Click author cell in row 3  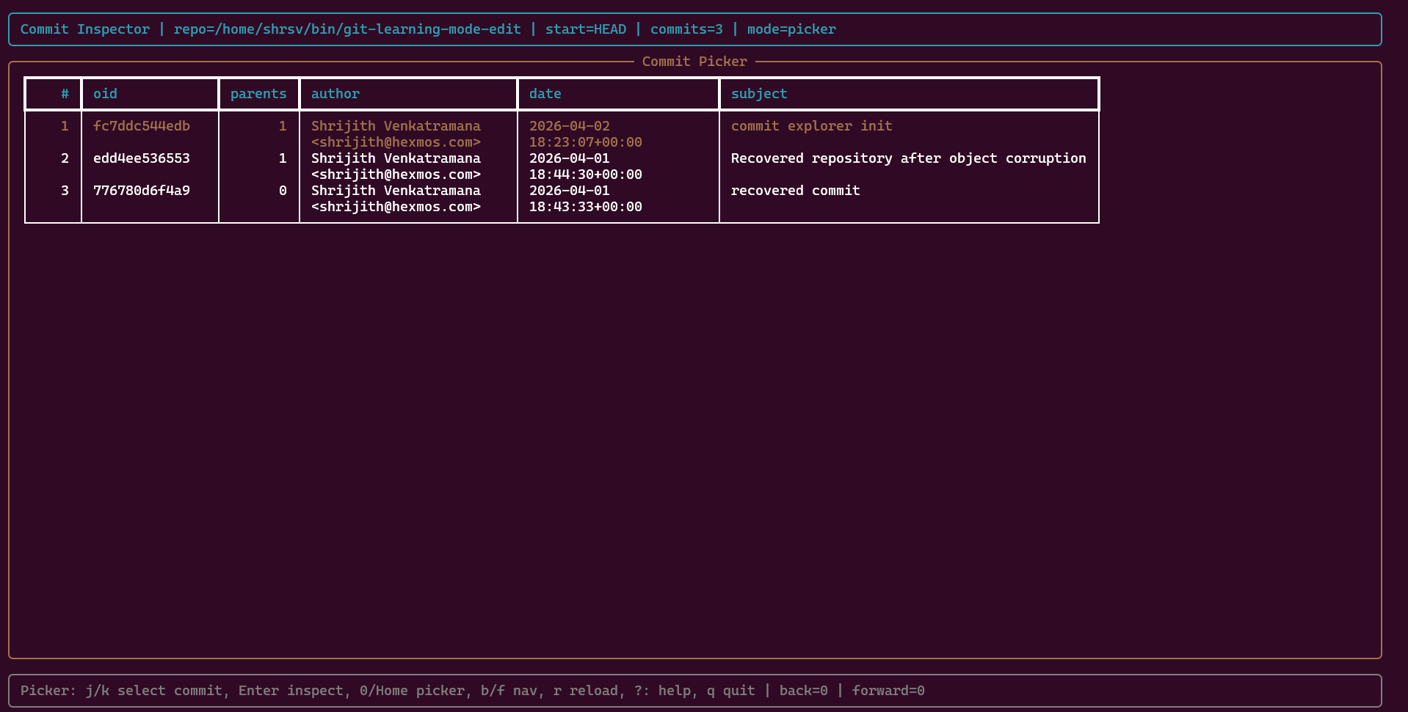pos(396,199)
